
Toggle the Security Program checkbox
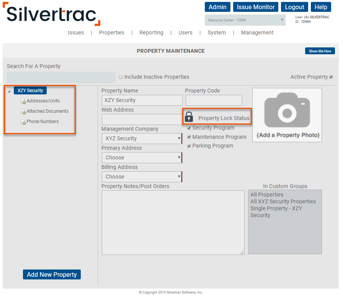coord(189,128)
